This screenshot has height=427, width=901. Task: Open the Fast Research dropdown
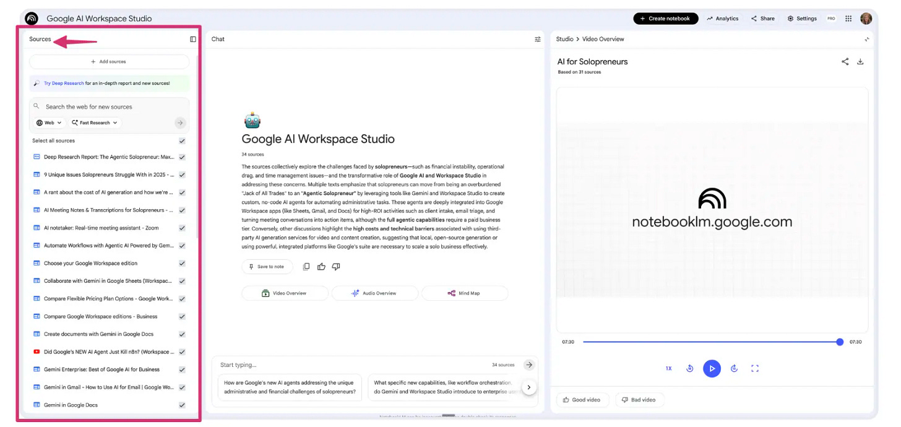(x=94, y=123)
